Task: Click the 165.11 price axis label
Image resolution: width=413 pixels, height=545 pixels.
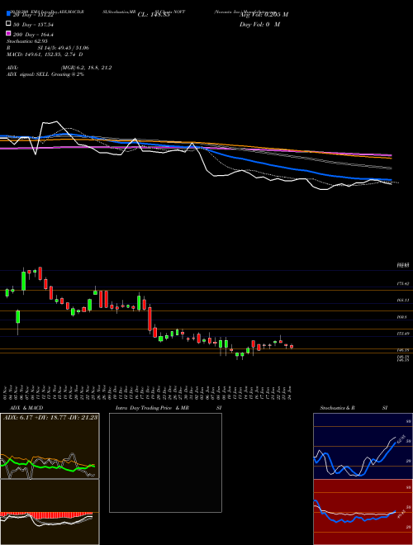Action: tap(403, 300)
